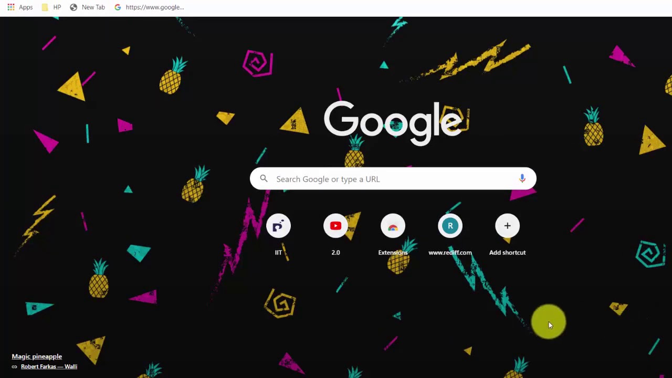This screenshot has height=378, width=672.
Task: Open the IIT shortcut tile
Action: pyautogui.click(x=278, y=235)
